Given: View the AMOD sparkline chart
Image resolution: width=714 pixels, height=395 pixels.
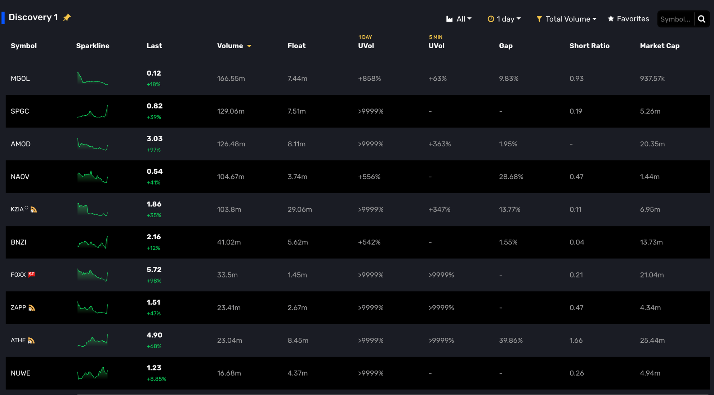Looking at the screenshot, I should (x=93, y=144).
